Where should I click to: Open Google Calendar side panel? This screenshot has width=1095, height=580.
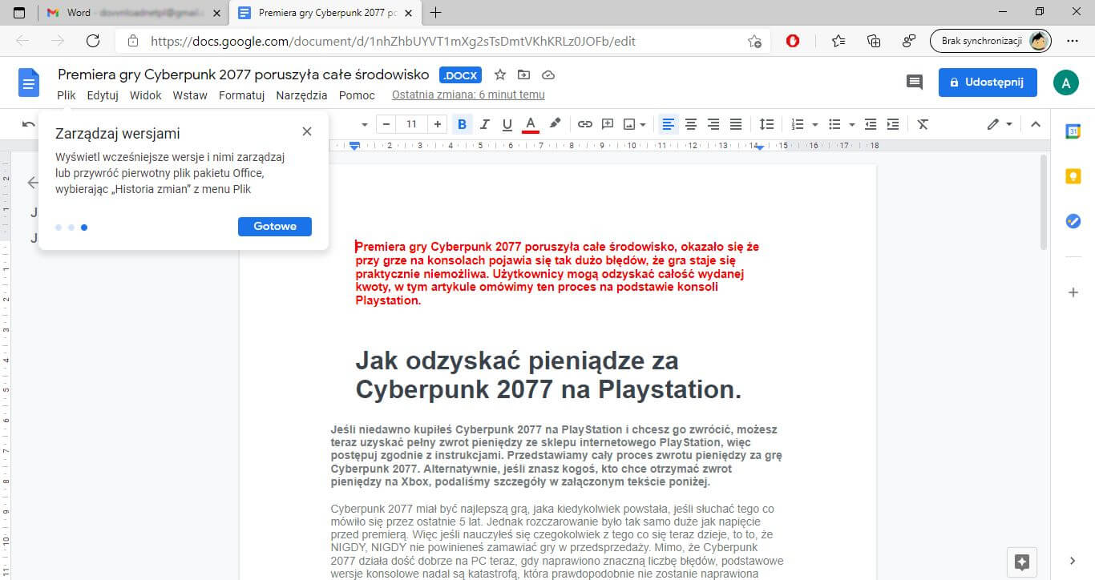[x=1073, y=132]
